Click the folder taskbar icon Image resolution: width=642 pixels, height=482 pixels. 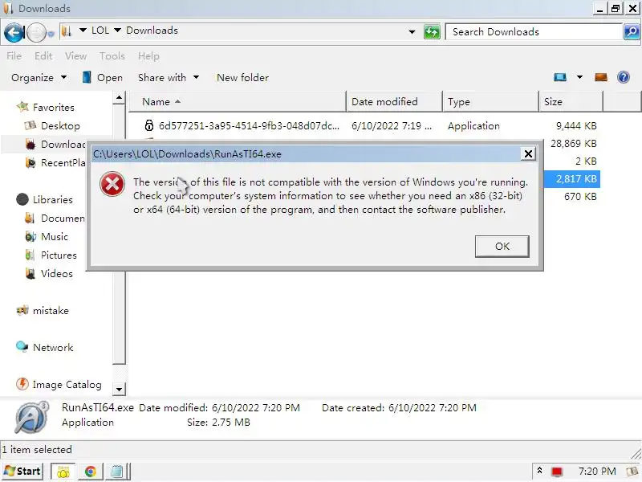tap(63, 472)
